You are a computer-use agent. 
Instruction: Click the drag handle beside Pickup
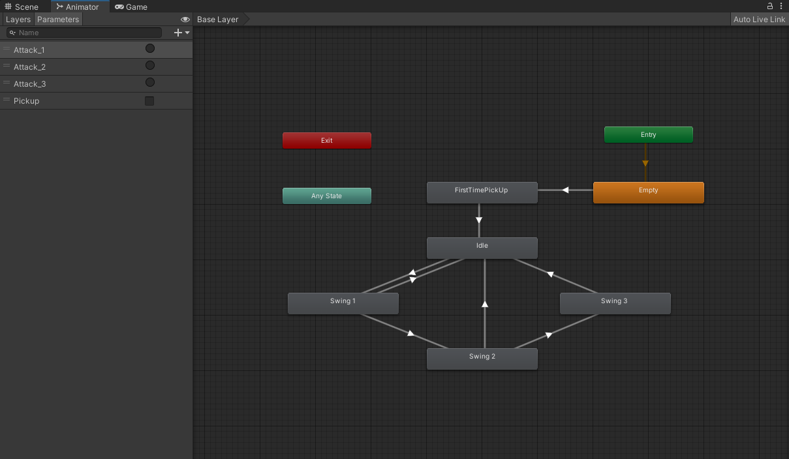point(7,100)
